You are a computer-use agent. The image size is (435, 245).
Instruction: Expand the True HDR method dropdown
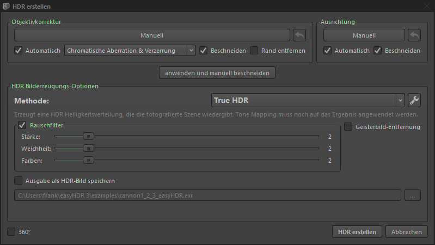click(308, 100)
